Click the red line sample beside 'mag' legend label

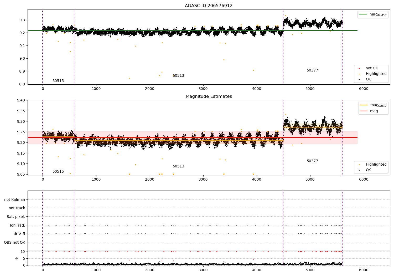364,111
